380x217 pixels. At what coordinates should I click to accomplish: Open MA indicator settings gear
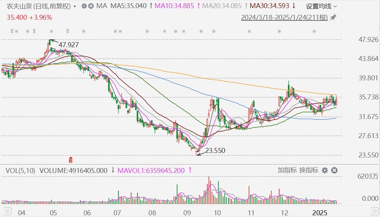(x=84, y=6)
